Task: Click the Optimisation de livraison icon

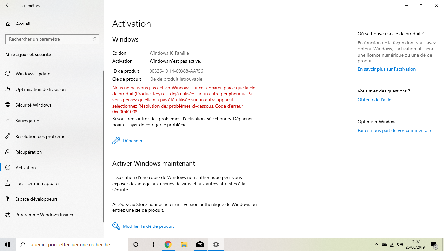Action: [x=8, y=89]
